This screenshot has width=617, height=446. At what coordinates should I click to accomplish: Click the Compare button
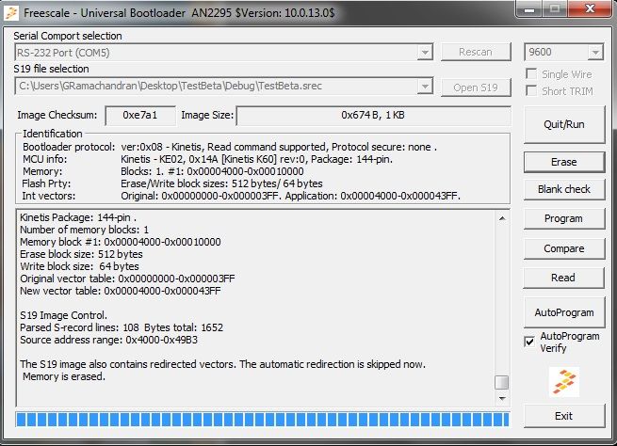click(x=564, y=248)
